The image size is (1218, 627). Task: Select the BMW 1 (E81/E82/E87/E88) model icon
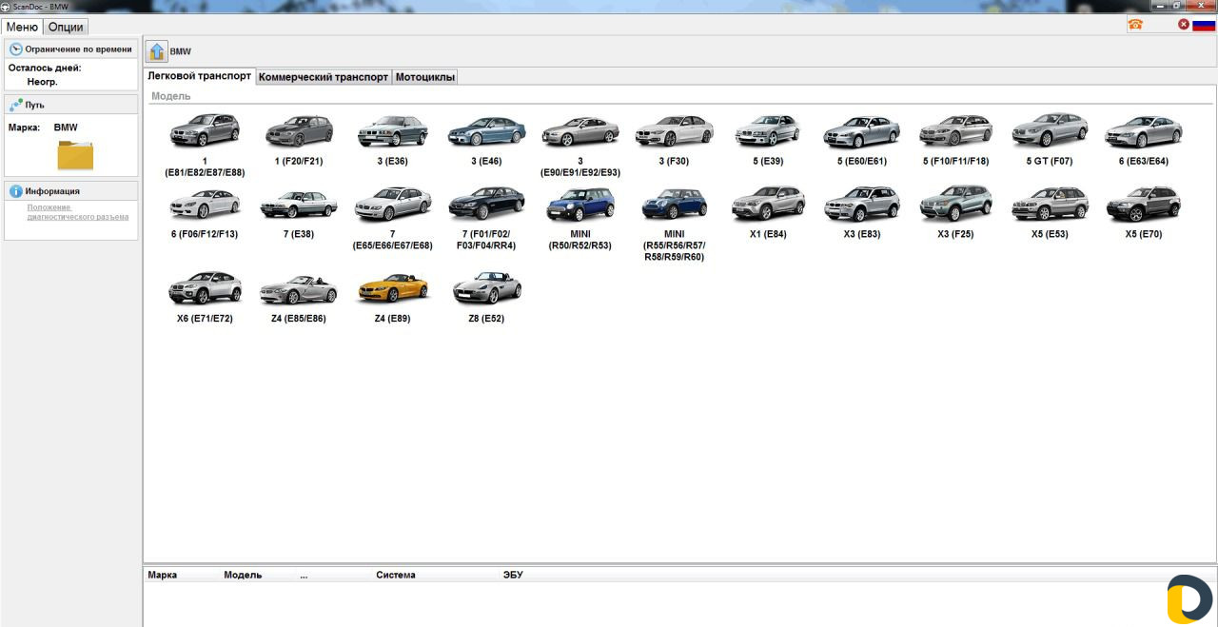pyautogui.click(x=205, y=131)
